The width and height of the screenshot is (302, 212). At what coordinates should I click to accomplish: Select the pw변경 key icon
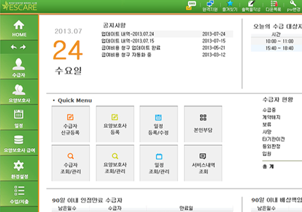293,6
